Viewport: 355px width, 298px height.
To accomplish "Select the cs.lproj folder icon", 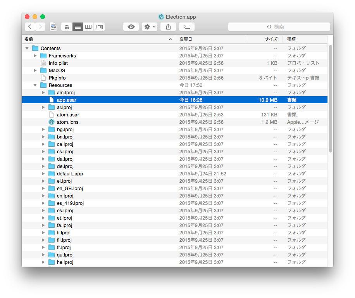I will click(x=52, y=151).
